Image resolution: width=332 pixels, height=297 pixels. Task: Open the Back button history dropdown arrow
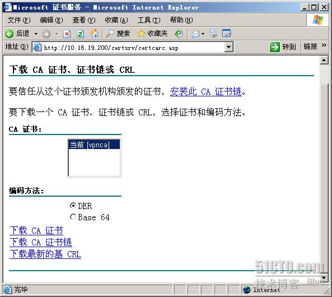(36, 34)
